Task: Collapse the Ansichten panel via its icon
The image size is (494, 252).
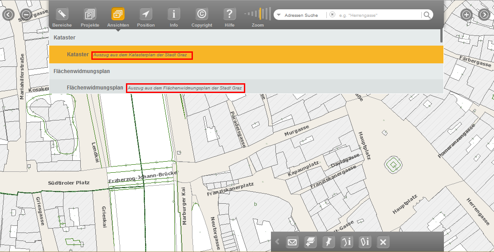Action: pyautogui.click(x=118, y=14)
